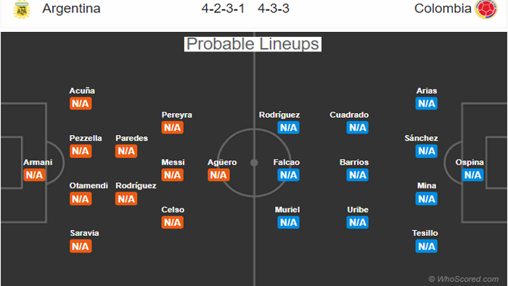Select the Barrios player name
This screenshot has height=286, width=508.
(354, 162)
